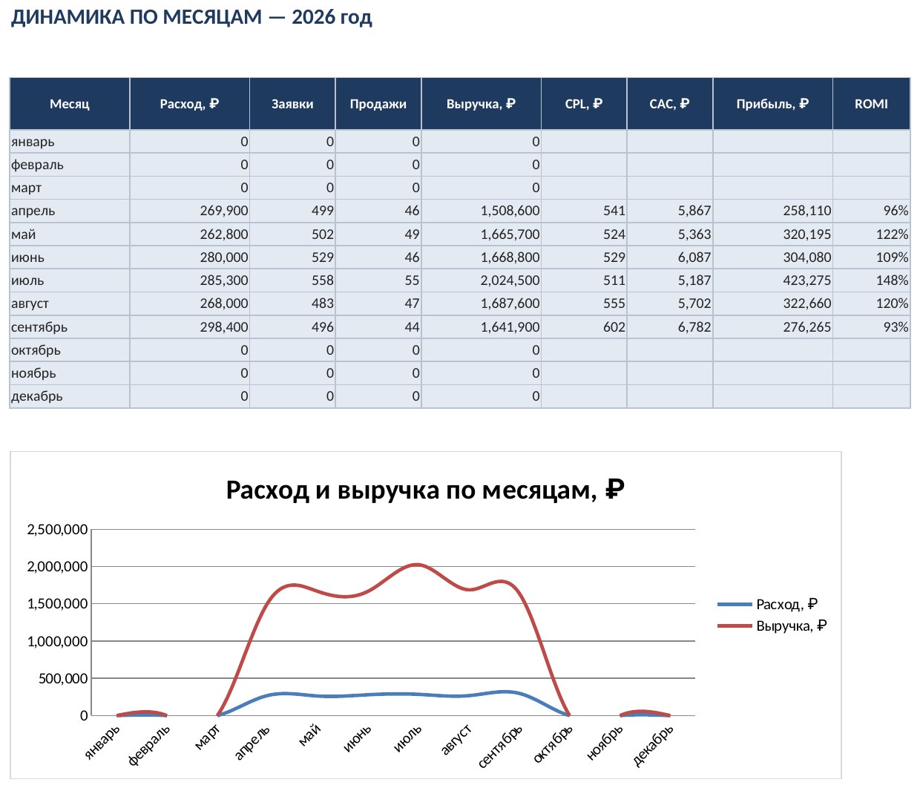This screenshot has width=920, height=788.
Task: Select July profit cell 423,275
Action: point(773,280)
